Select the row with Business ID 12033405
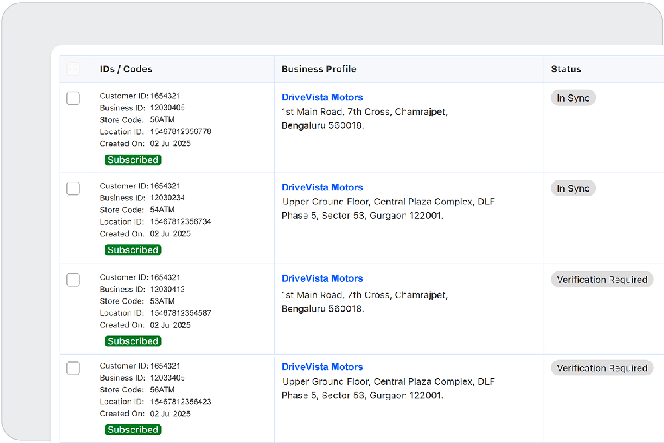 (73, 368)
